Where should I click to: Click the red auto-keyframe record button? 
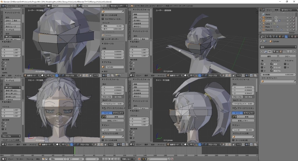coord(139,159)
